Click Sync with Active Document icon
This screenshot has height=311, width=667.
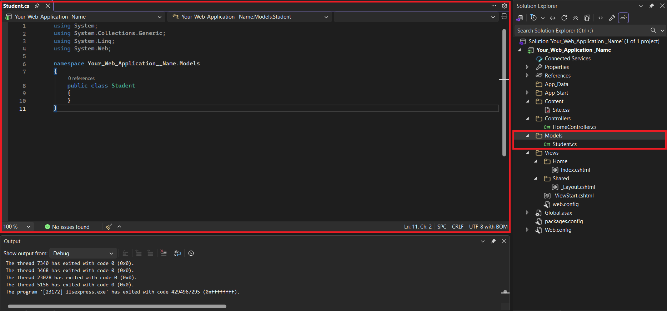(x=553, y=18)
